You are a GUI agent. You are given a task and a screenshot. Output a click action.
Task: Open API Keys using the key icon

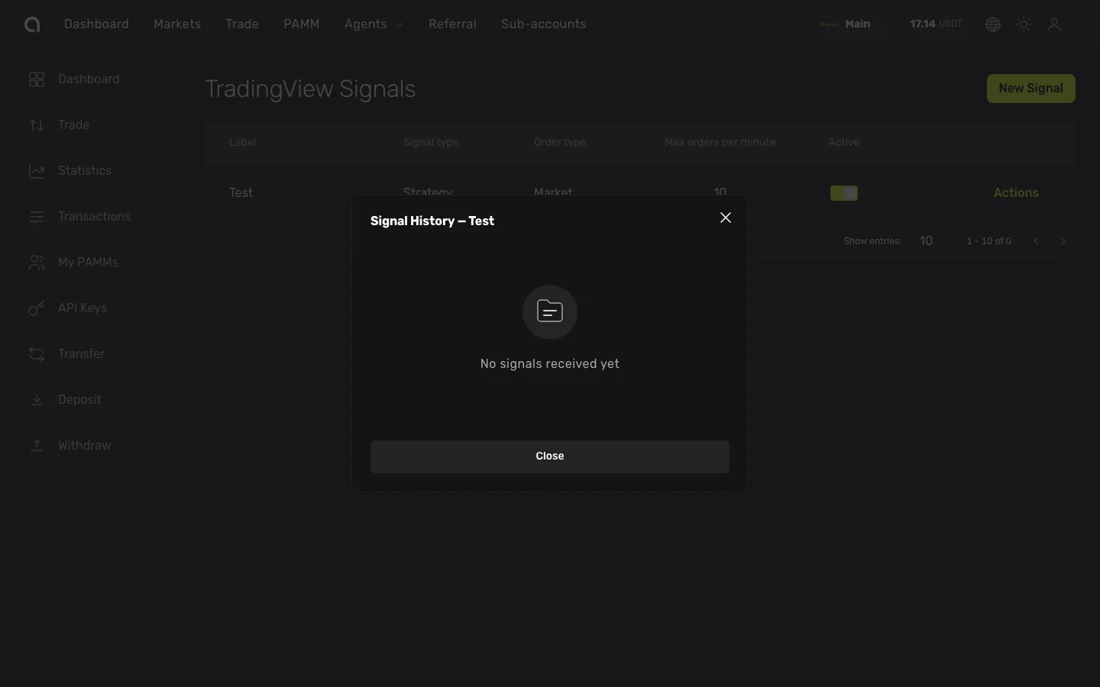point(36,308)
